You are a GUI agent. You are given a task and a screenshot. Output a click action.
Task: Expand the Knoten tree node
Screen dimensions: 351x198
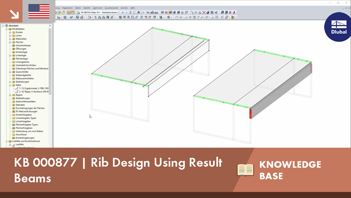[10, 32]
